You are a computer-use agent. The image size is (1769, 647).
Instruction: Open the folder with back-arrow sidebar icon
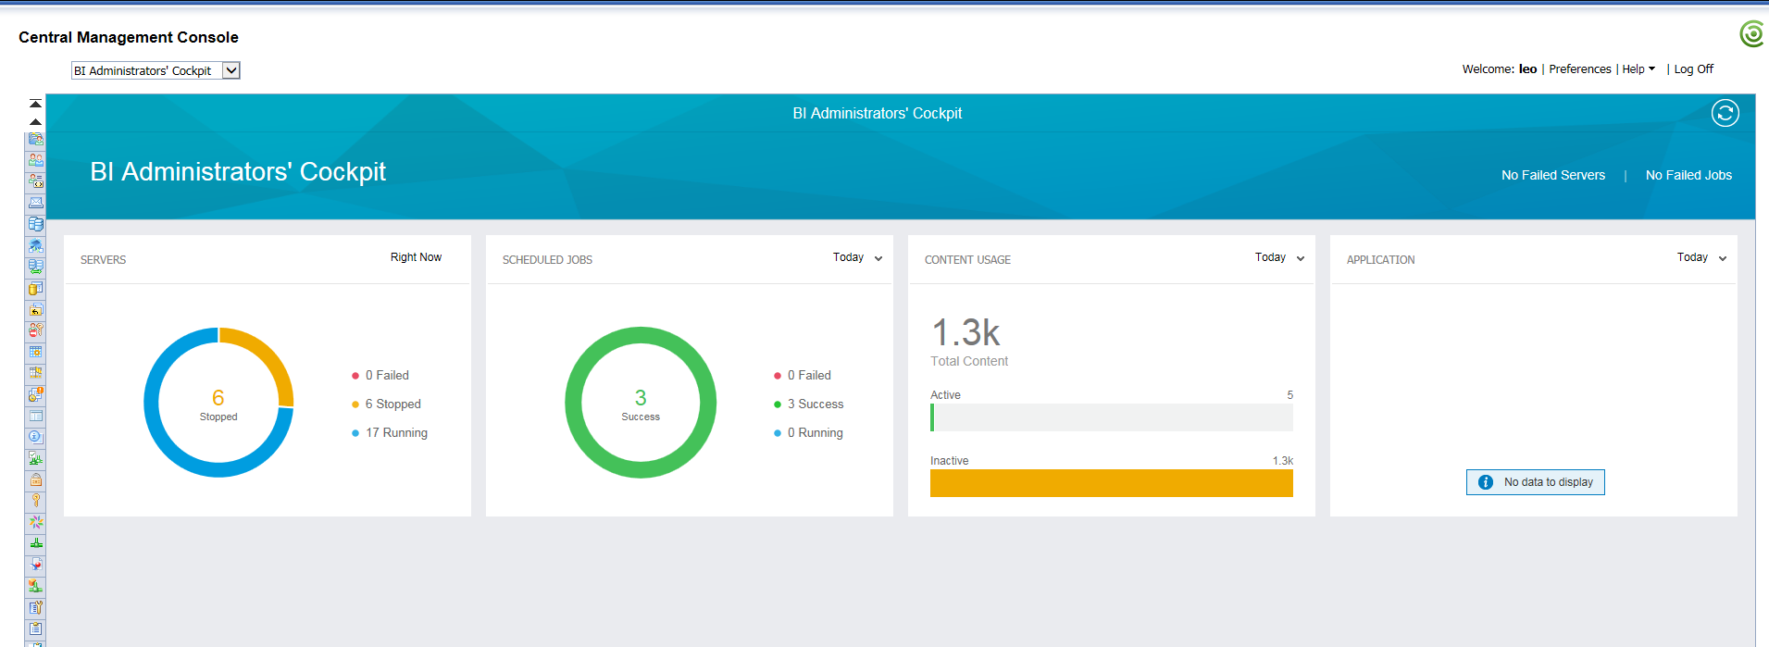(x=35, y=309)
